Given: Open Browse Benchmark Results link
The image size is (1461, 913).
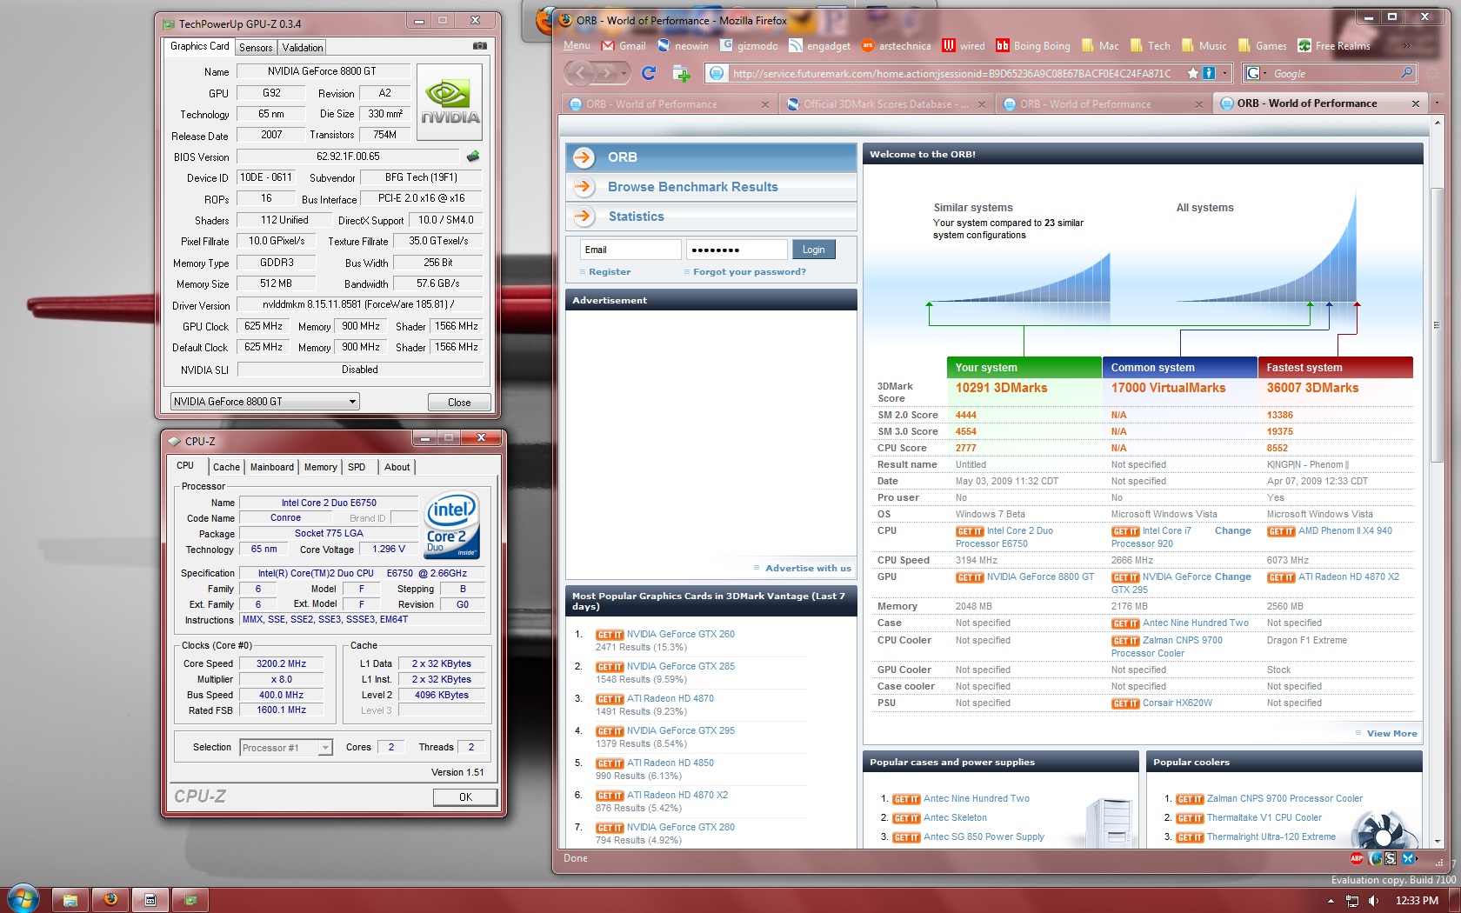Looking at the screenshot, I should point(692,187).
